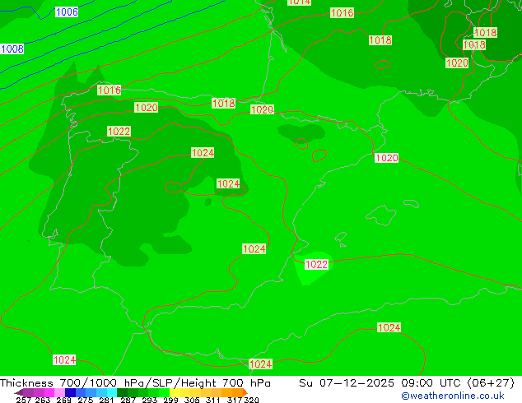522x403 pixels.
Task: Click the bright green patch around the coastal 1022 label
Action: (x=313, y=269)
